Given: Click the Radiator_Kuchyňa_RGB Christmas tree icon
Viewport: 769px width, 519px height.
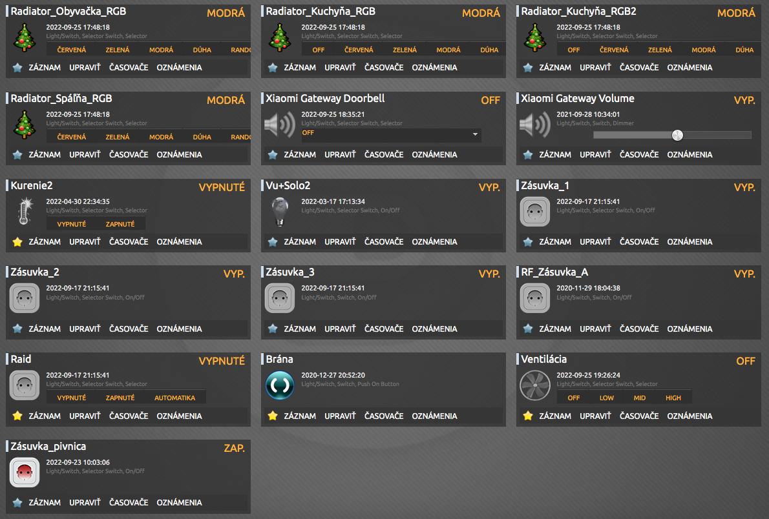Looking at the screenshot, I should click(280, 37).
